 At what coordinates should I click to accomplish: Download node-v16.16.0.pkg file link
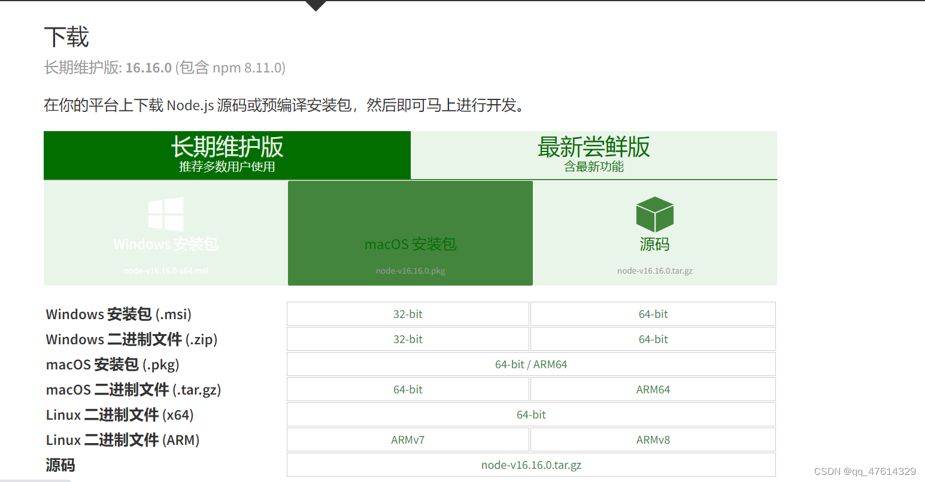tap(411, 271)
